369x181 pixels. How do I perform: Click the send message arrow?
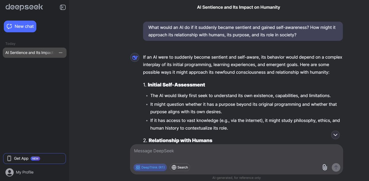[x=336, y=167]
